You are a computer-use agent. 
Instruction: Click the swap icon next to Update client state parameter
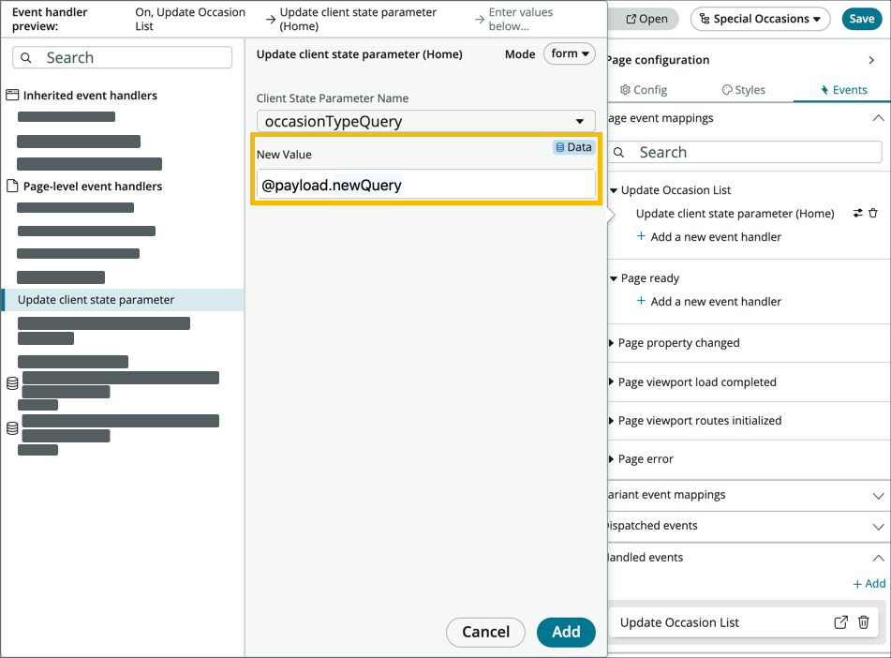pos(856,213)
